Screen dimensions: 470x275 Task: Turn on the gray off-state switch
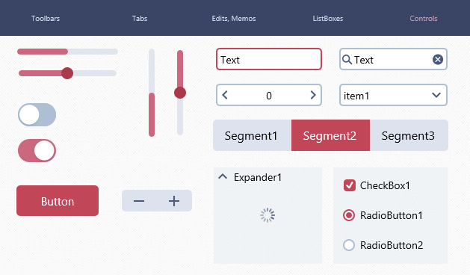click(37, 114)
